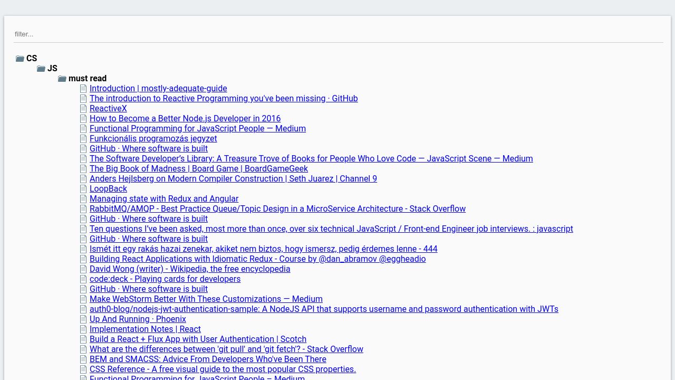Open Ten questions JavaScript job interviews link
Image resolution: width=675 pixels, height=380 pixels.
tap(331, 229)
